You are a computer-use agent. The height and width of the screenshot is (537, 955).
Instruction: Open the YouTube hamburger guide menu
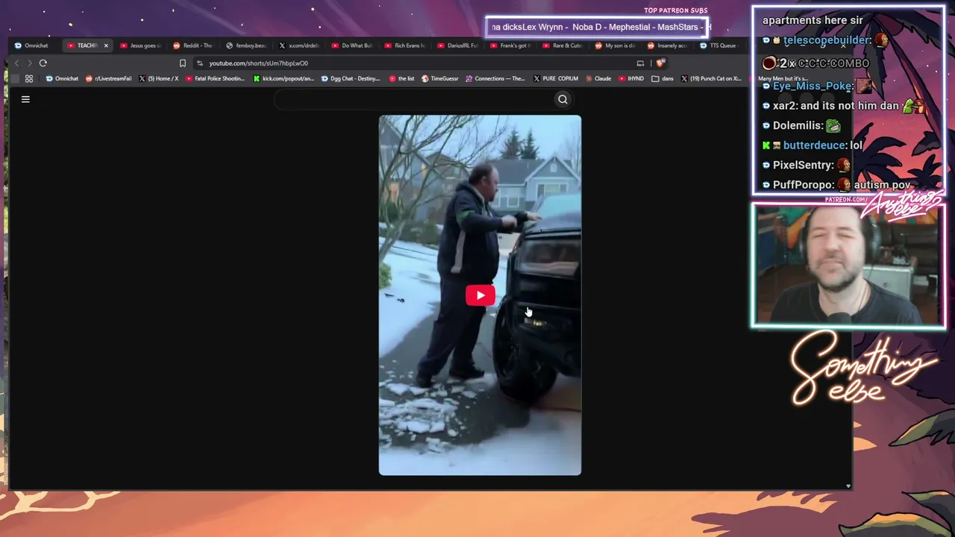(x=25, y=99)
